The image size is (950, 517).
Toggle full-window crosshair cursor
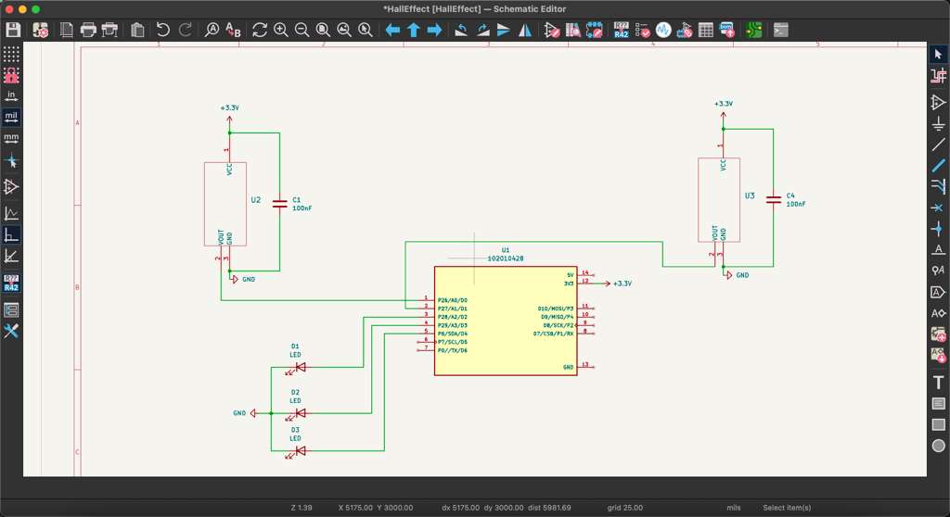[11, 161]
